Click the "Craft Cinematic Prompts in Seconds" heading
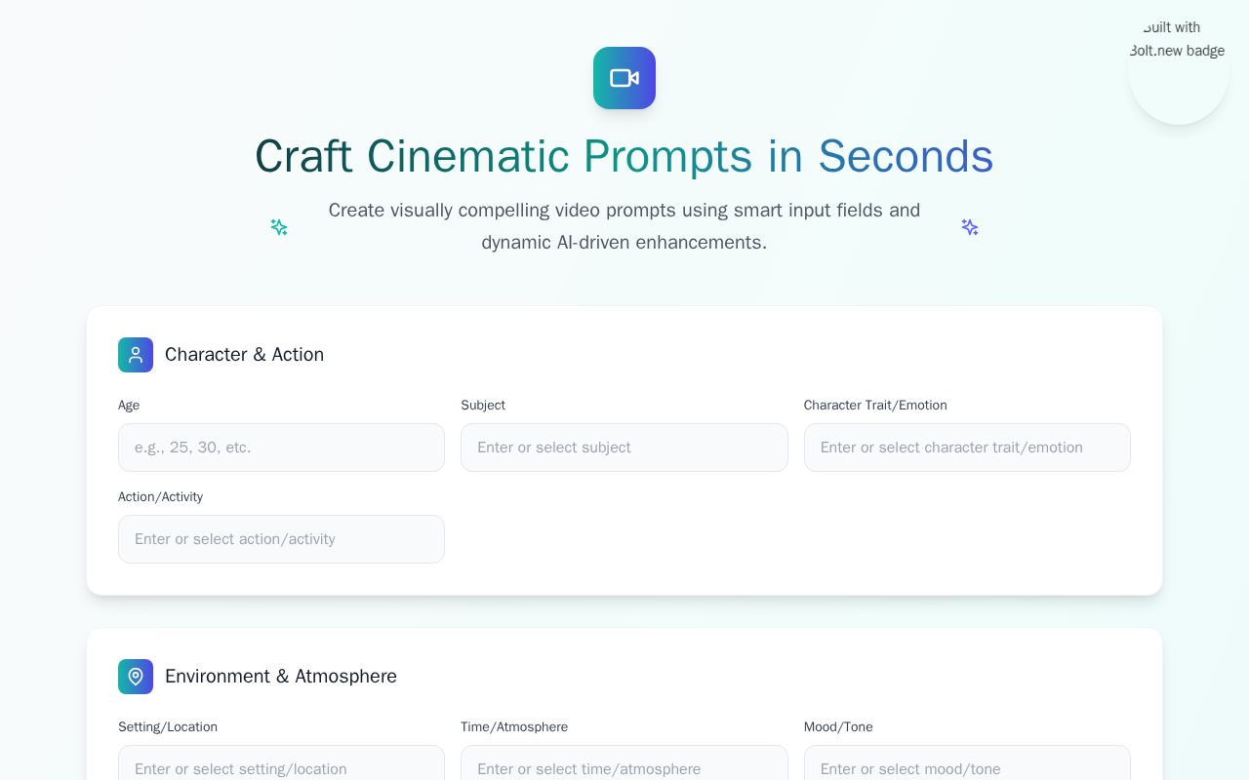 click(x=624, y=156)
